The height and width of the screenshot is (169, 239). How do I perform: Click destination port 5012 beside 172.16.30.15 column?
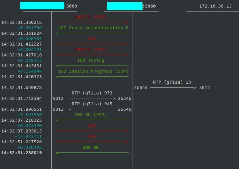click(x=205, y=88)
